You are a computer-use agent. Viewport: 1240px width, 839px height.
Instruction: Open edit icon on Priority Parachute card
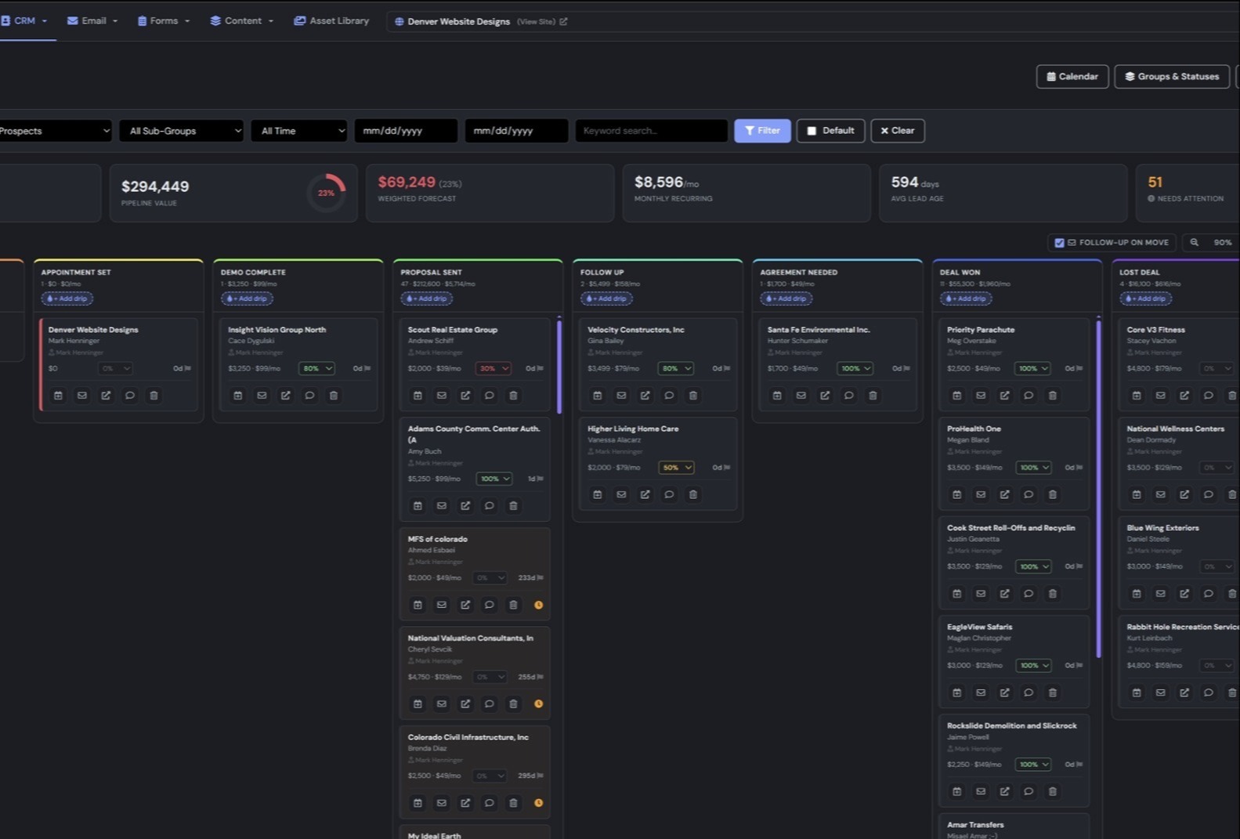coord(1005,396)
